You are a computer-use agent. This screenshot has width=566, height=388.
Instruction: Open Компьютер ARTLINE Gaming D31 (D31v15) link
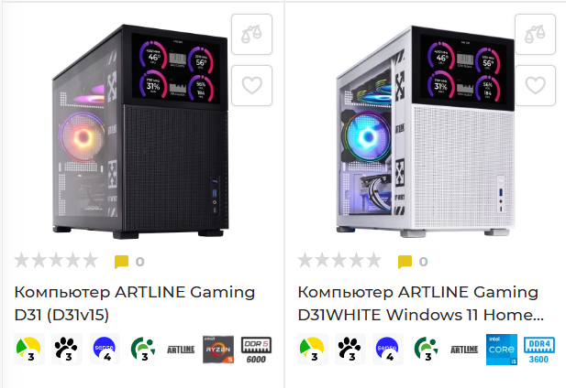coord(134,304)
